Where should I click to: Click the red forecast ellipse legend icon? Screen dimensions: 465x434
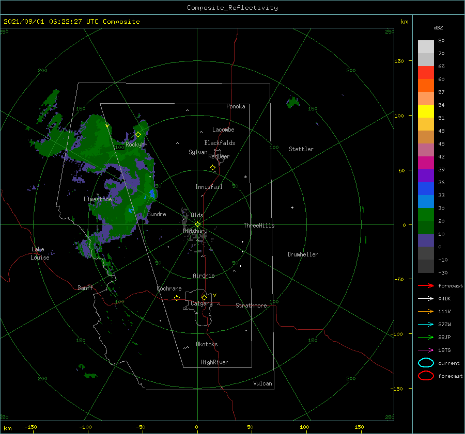(x=426, y=376)
